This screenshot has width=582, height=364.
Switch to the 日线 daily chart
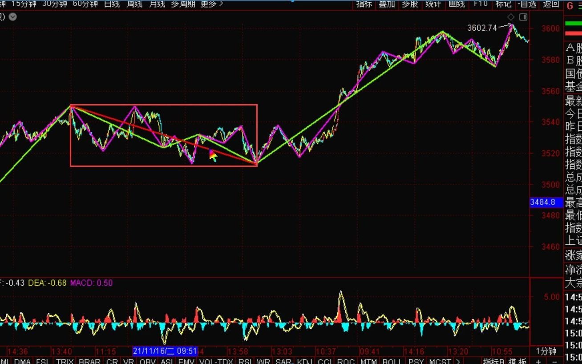[112, 4]
